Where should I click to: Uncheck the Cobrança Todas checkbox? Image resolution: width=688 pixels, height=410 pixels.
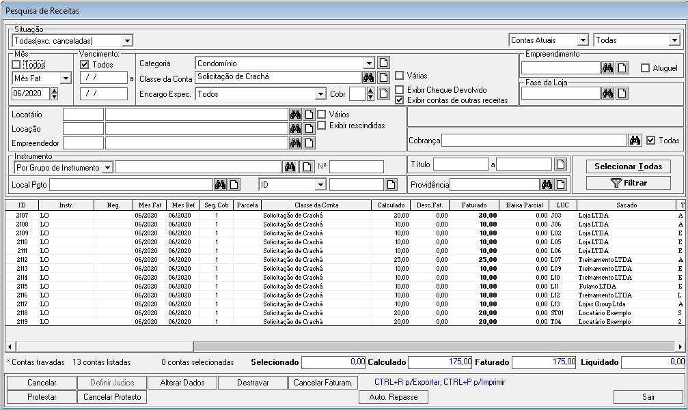click(x=650, y=140)
